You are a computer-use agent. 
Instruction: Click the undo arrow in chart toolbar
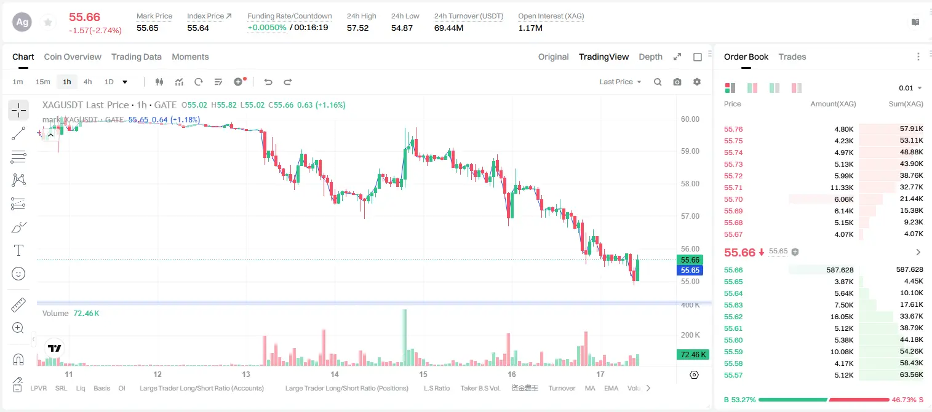[268, 82]
